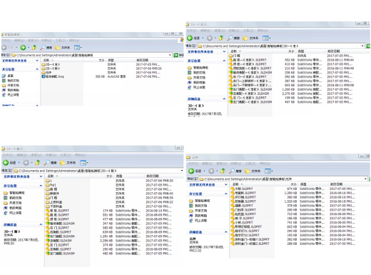The width and height of the screenshot is (371, 275).
Task: Select the 2,270 KB SLDASM assembly in the 3D—(老) window
Action: [x=249, y=94]
